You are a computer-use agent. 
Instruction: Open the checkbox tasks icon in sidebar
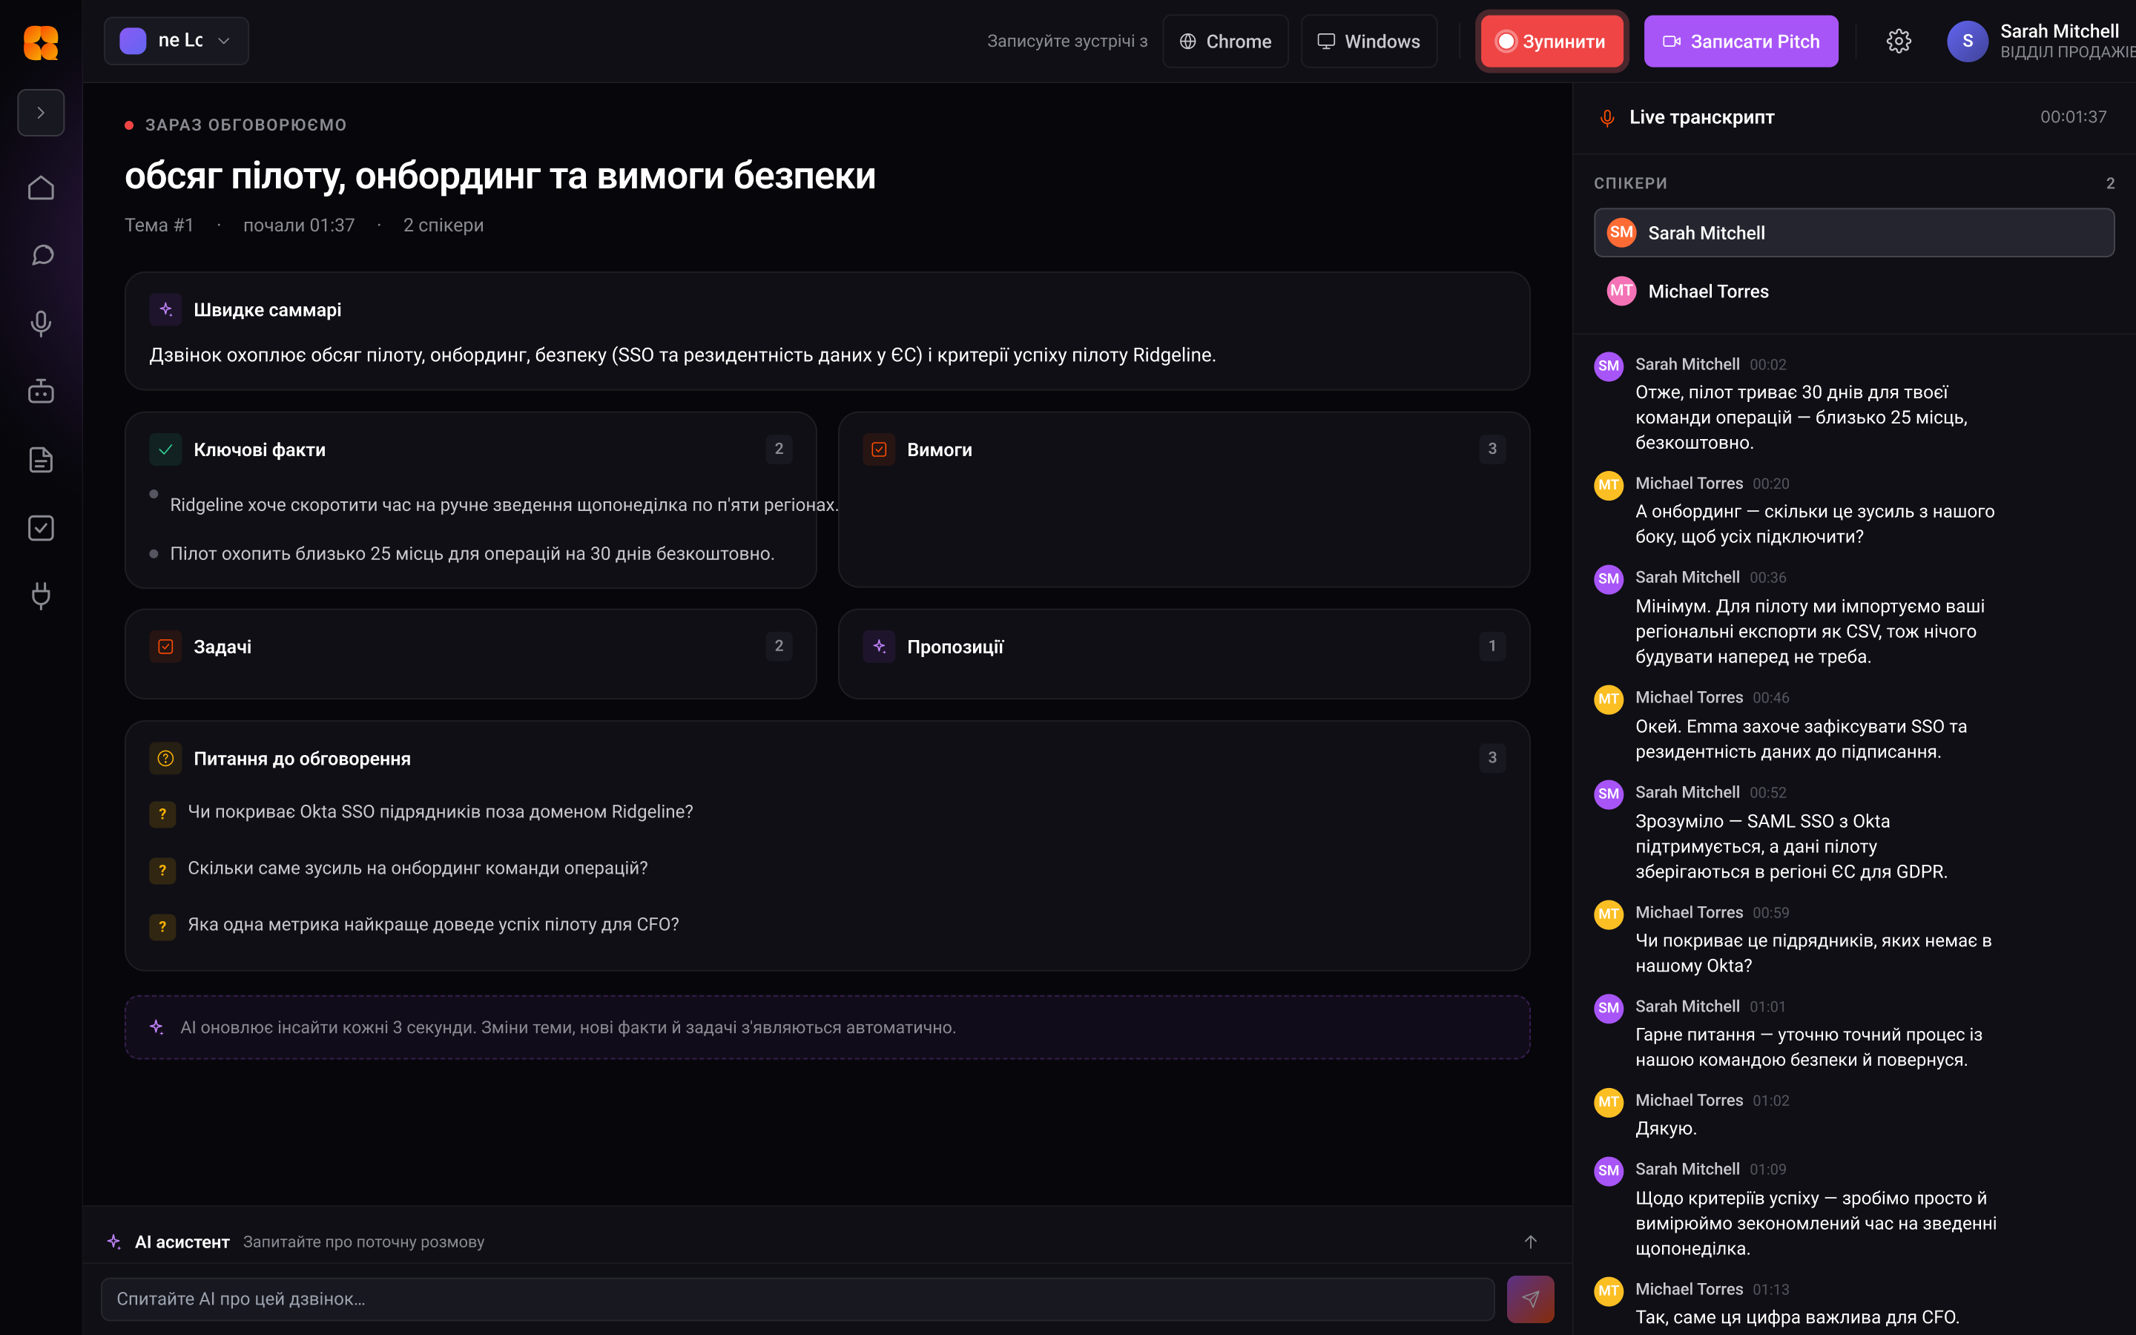(41, 528)
